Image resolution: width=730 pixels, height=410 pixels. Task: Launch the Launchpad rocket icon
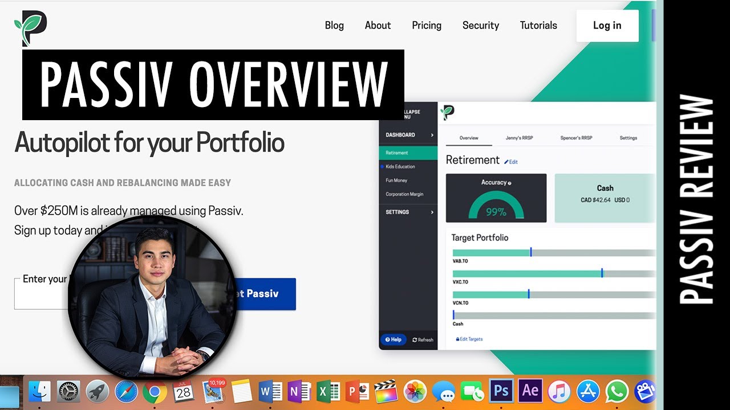point(98,391)
